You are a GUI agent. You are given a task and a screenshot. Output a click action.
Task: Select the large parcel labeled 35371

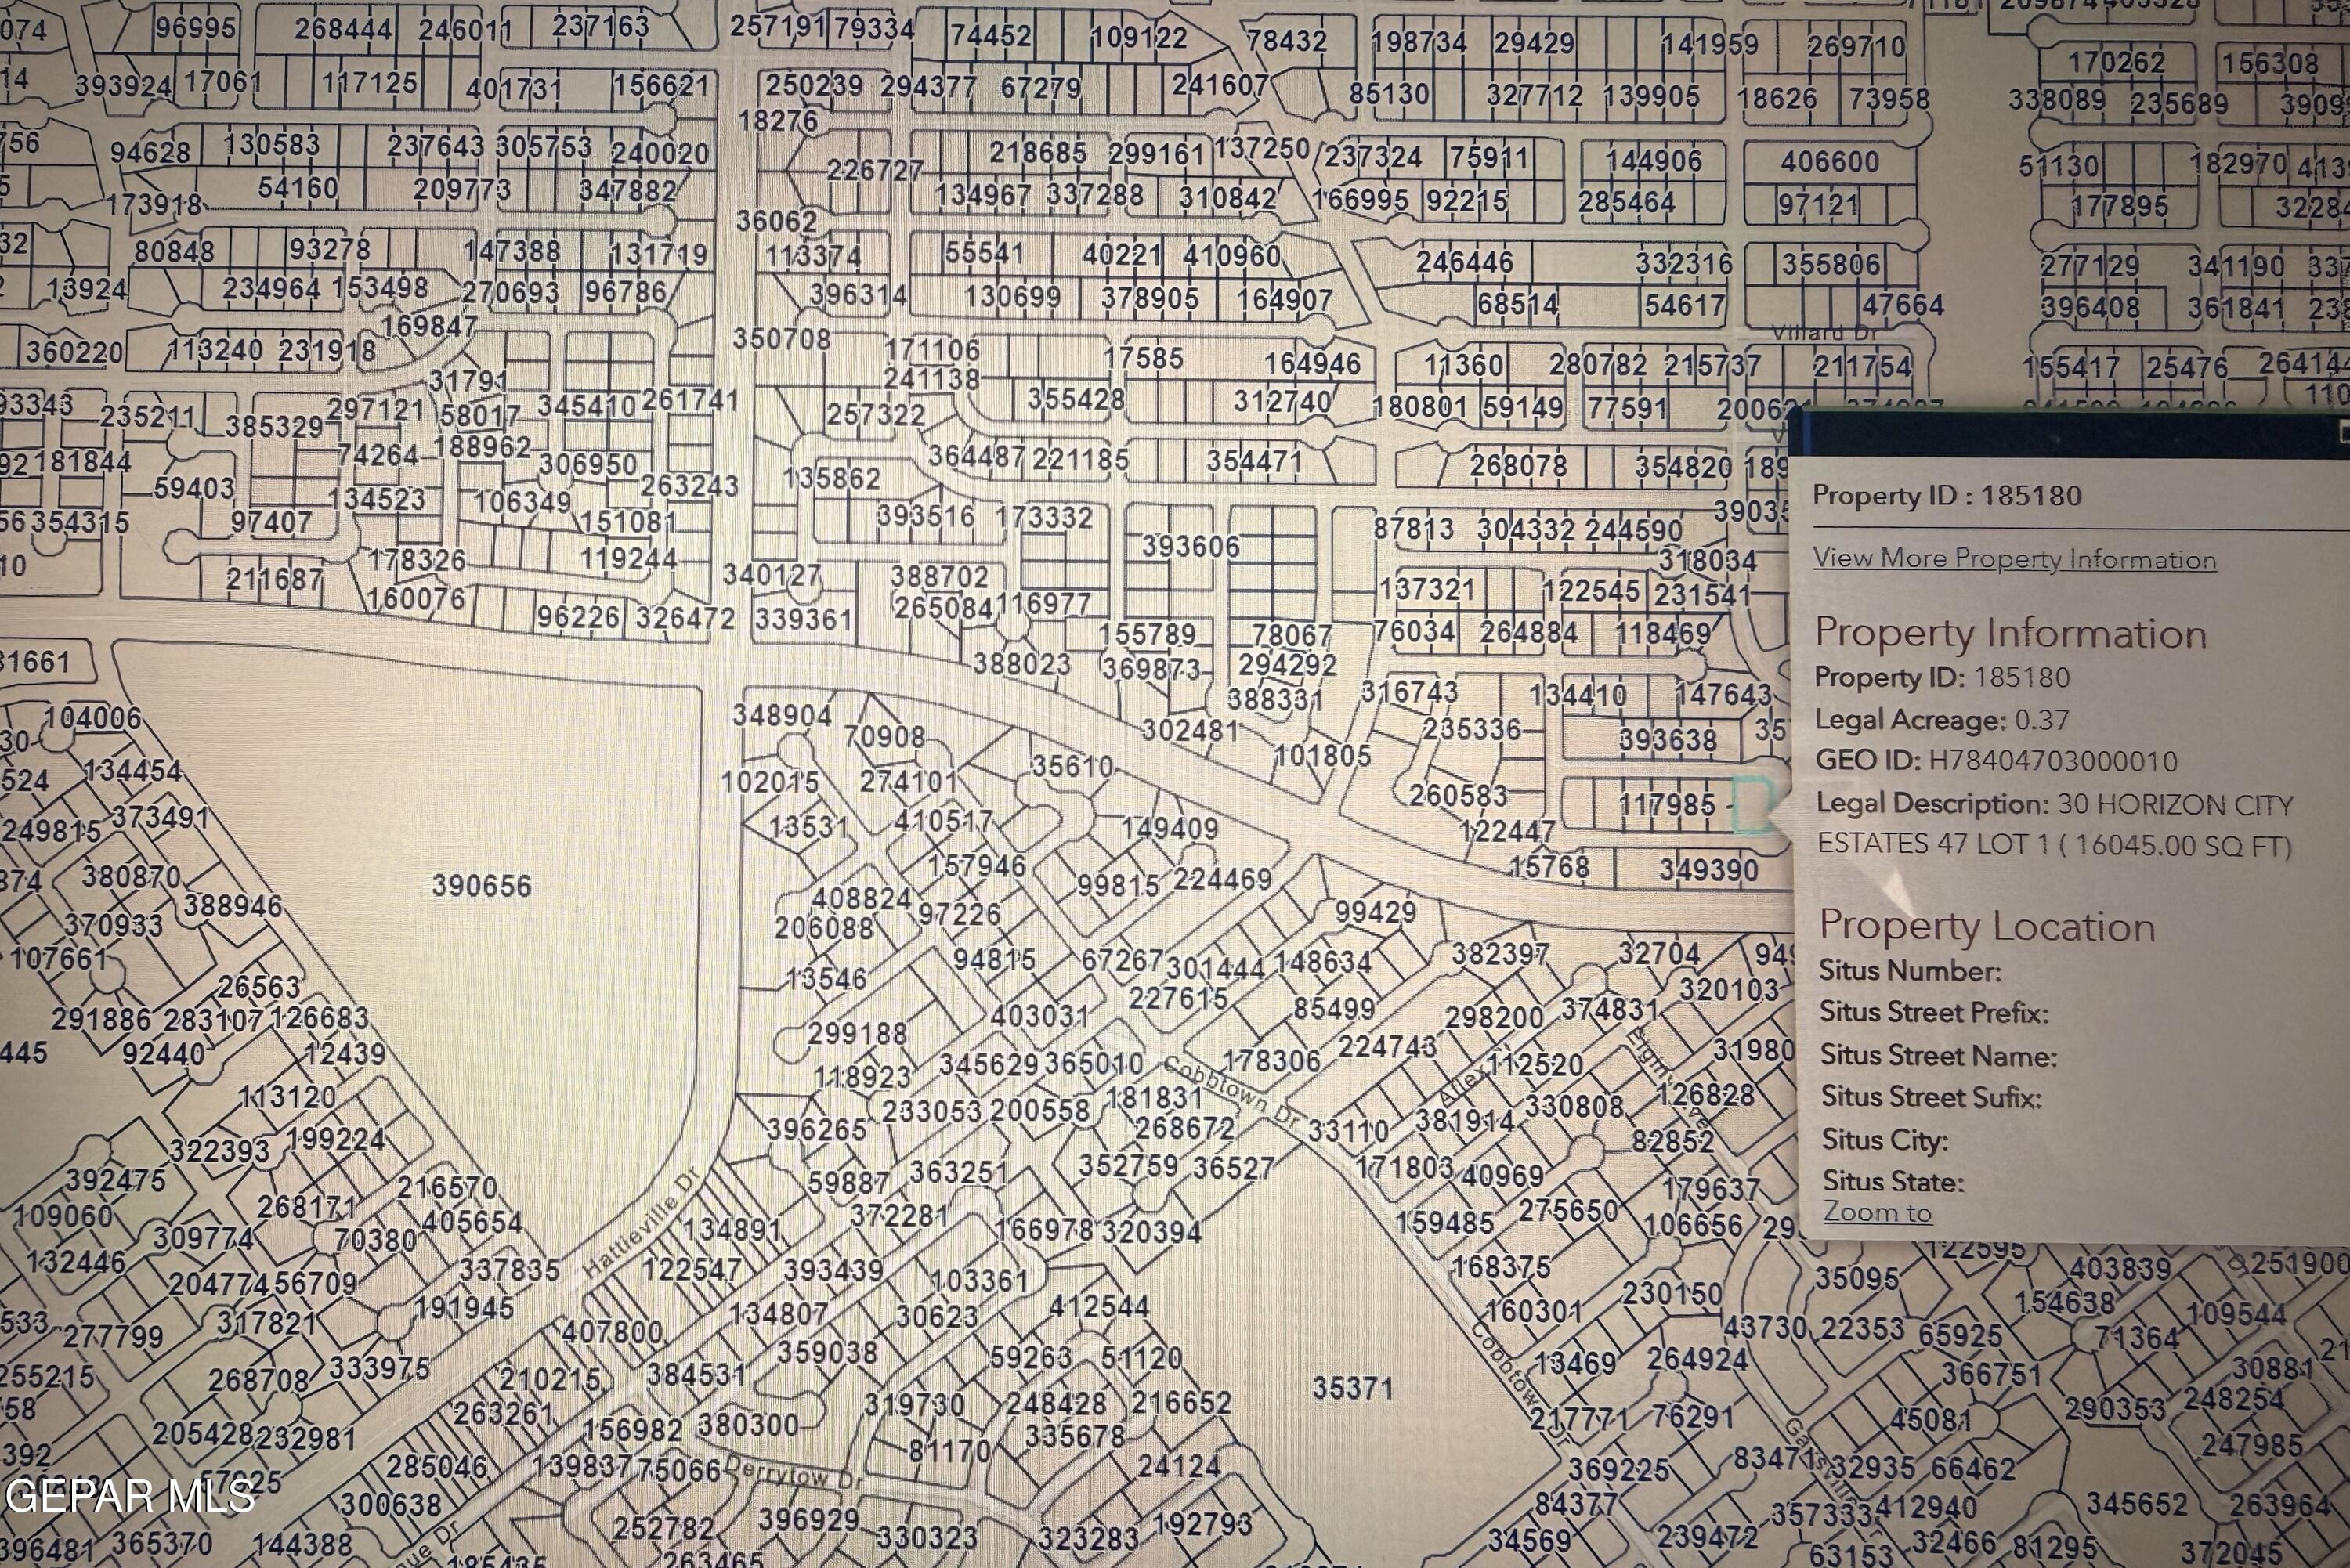(1352, 1388)
